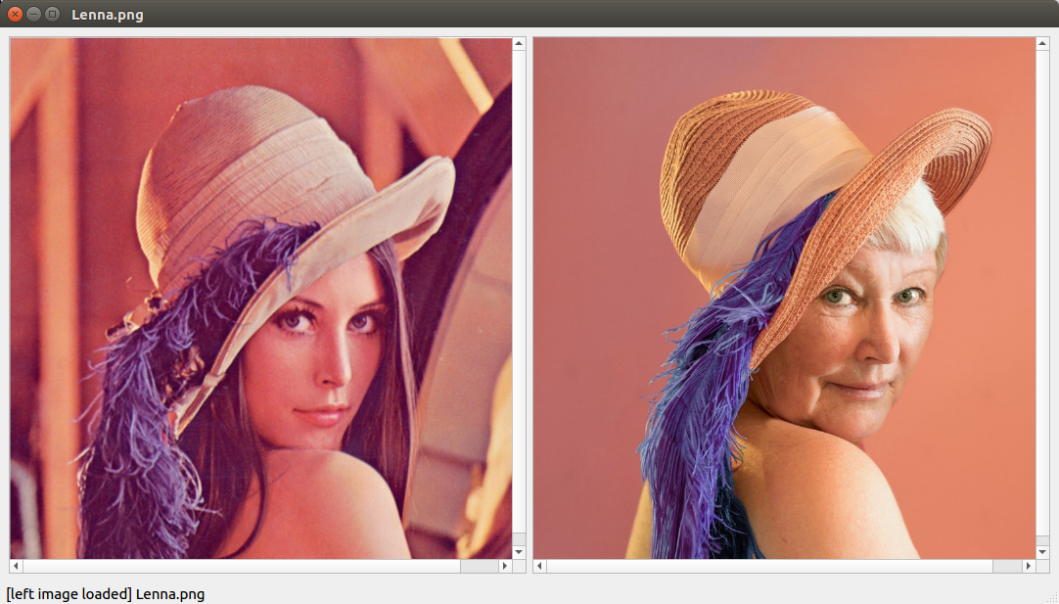
Task: Minimize the Lenna.png window
Action: 33,14
